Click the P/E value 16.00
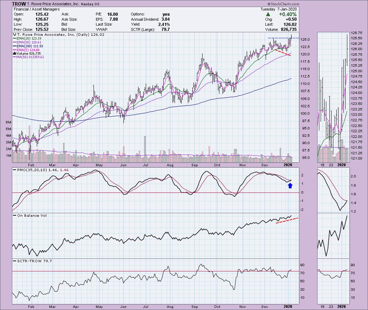Image resolution: width=368 pixels, height=310 pixels. pyautogui.click(x=113, y=14)
